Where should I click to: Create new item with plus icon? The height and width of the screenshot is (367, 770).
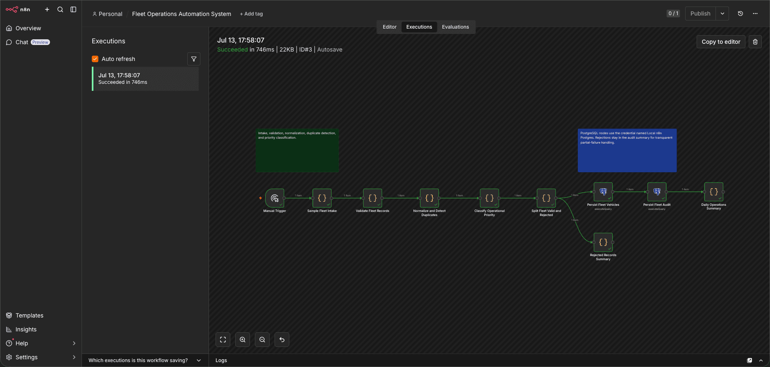click(x=47, y=9)
